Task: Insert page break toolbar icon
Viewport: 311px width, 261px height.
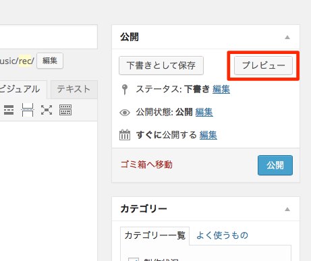Action: (28, 110)
